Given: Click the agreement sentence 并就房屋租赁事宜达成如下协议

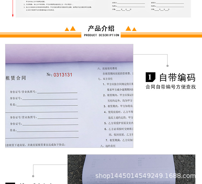Looking at the screenshot, I should (x=46, y=145).
